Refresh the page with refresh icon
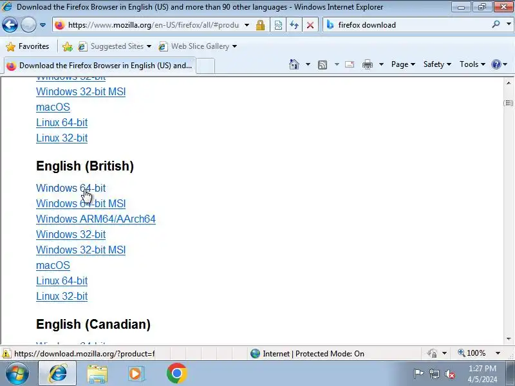The height and width of the screenshot is (386, 515). coord(294,25)
